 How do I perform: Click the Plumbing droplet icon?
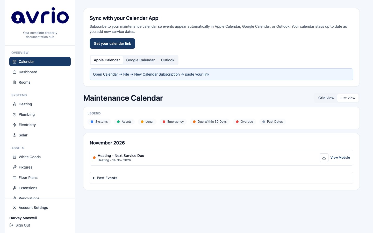[x=15, y=114]
